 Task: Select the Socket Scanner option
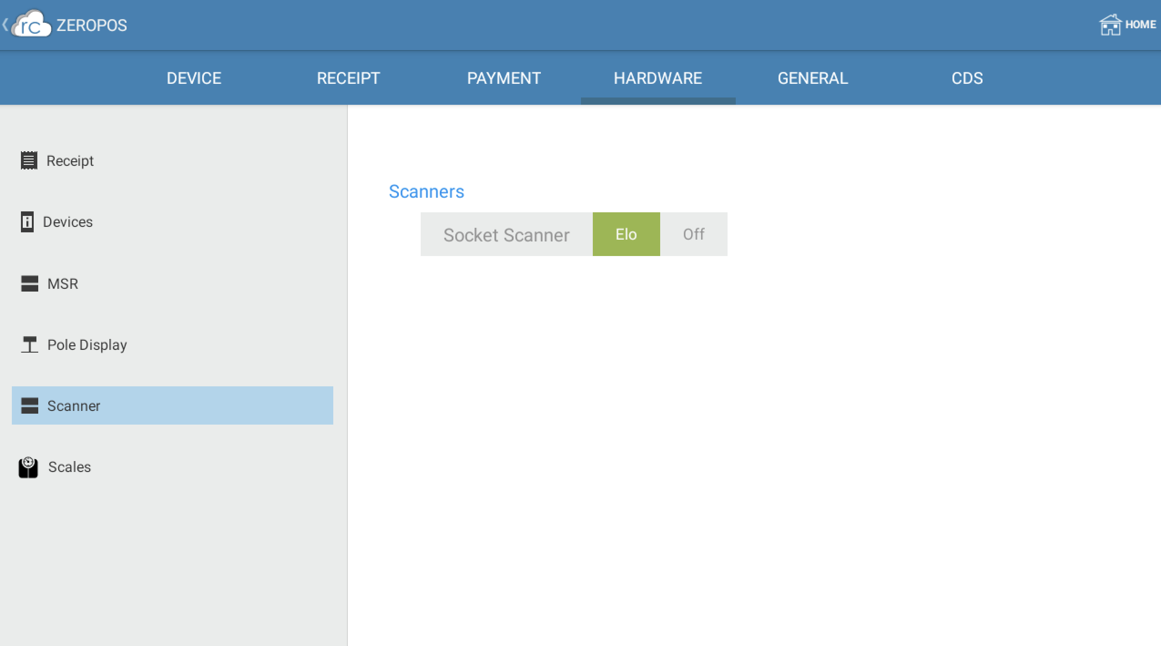click(506, 234)
